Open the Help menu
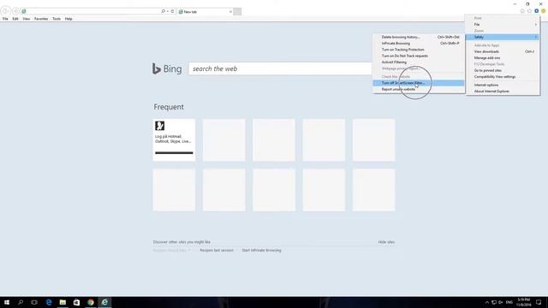Viewport: 548px width, 308px height. click(x=68, y=19)
